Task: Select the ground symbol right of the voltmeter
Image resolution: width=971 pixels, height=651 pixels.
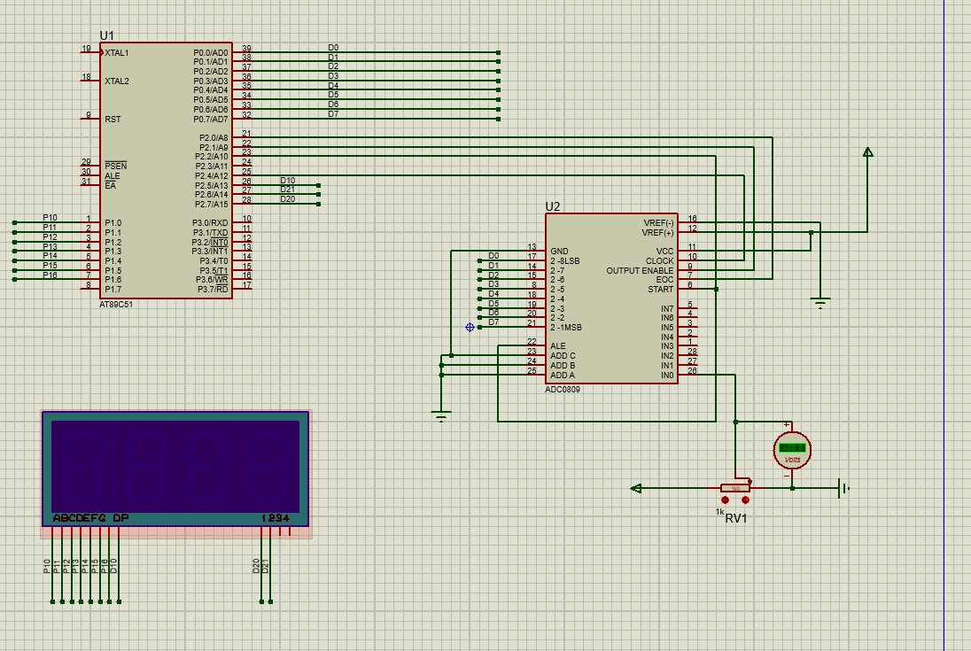Action: (843, 488)
